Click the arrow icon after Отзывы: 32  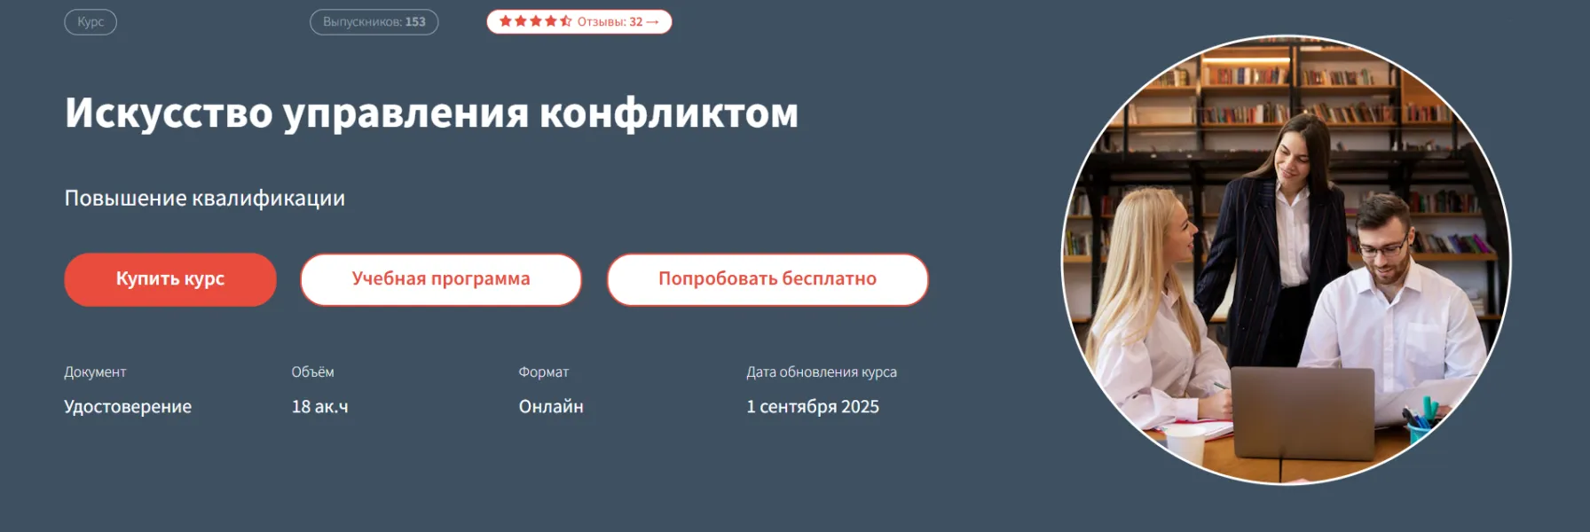pos(653,22)
